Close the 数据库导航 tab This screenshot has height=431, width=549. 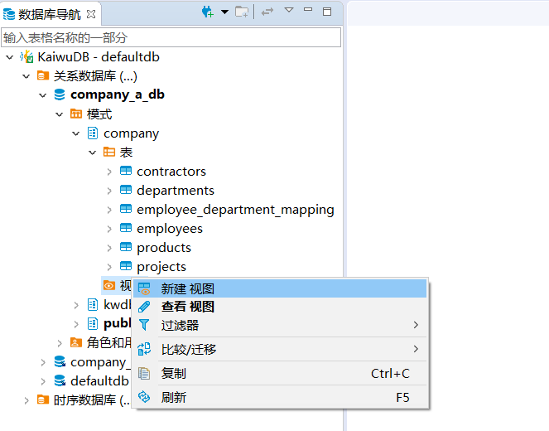pos(91,13)
